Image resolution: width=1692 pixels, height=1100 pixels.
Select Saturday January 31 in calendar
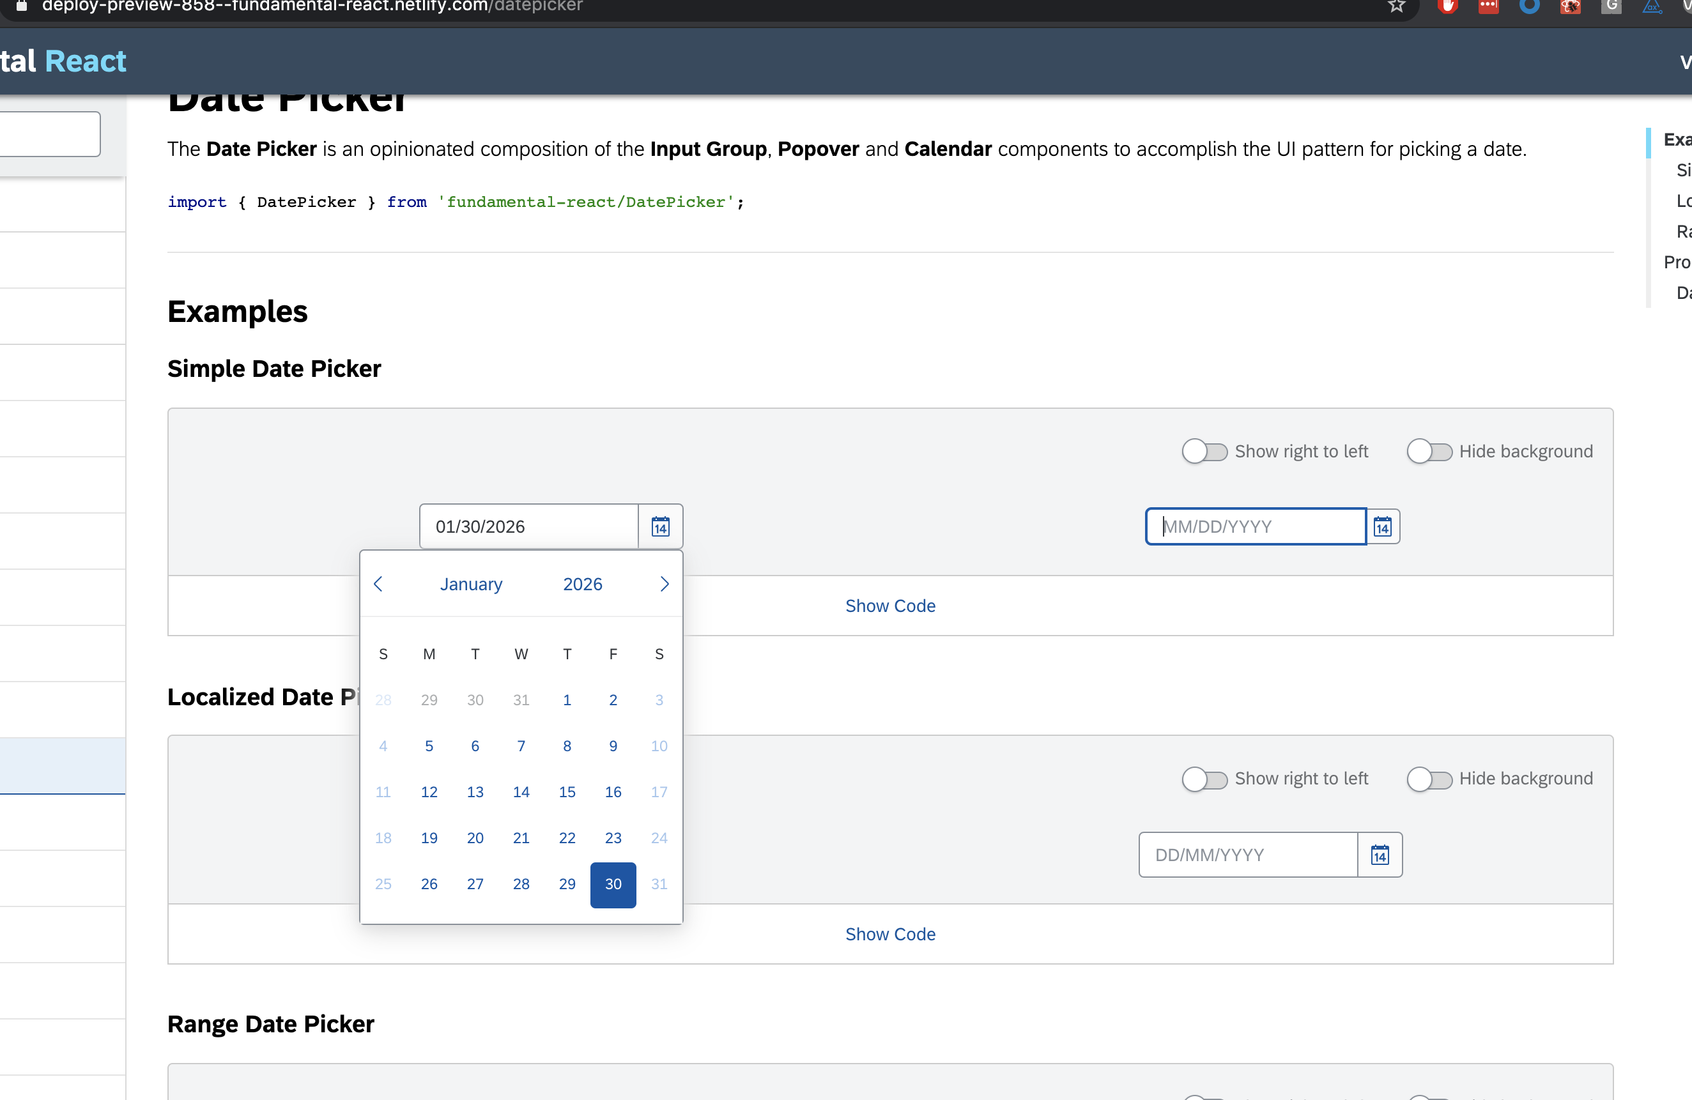pyautogui.click(x=659, y=884)
